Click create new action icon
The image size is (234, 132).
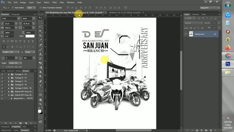(26, 123)
